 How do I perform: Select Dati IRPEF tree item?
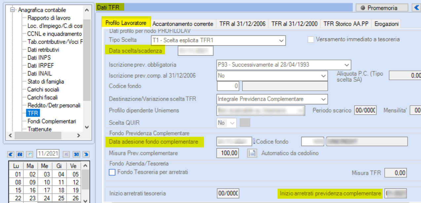pos(40,66)
